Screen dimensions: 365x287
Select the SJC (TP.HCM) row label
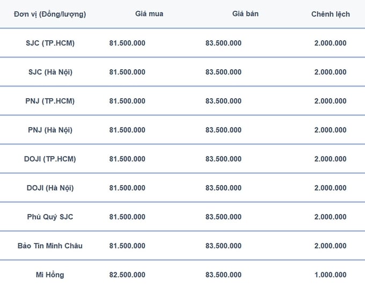(50, 43)
